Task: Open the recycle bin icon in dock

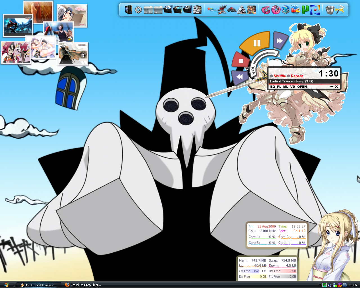Action: pyautogui.click(x=330, y=10)
